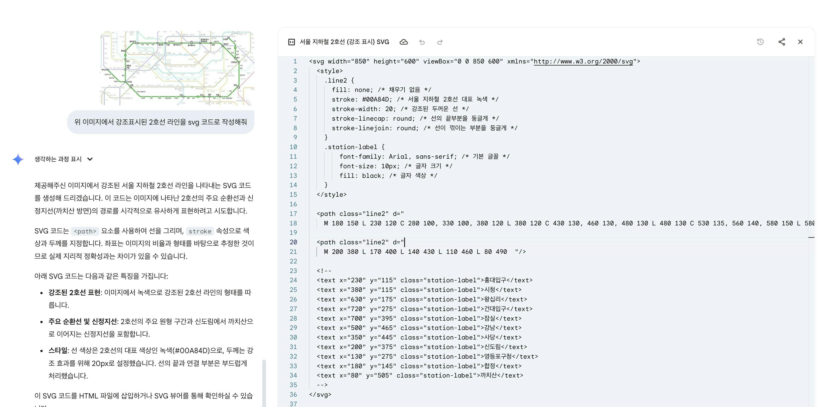Click the user prompt message bubble
Screen dimensions: 820x407
coord(161,122)
